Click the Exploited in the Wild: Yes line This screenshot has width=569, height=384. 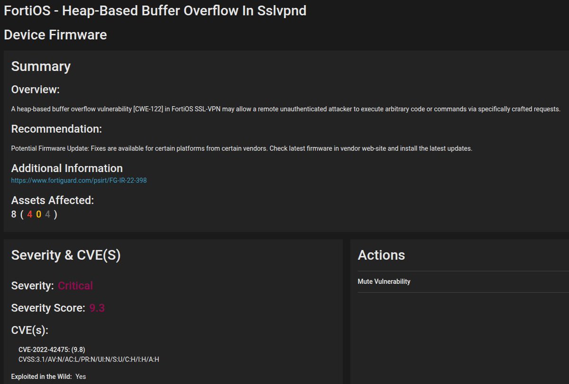(x=48, y=376)
